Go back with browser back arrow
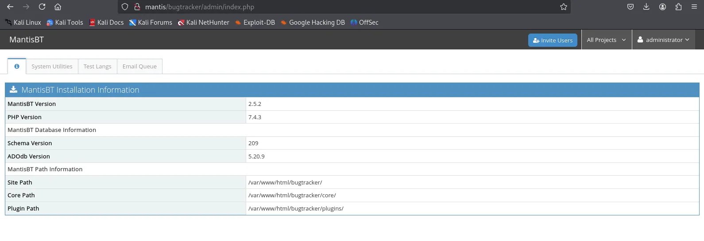Image resolution: width=704 pixels, height=241 pixels. pos(10,7)
